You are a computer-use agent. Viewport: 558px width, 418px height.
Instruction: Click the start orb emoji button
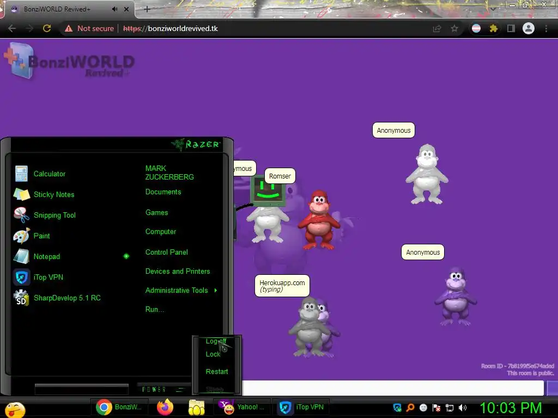click(x=15, y=410)
